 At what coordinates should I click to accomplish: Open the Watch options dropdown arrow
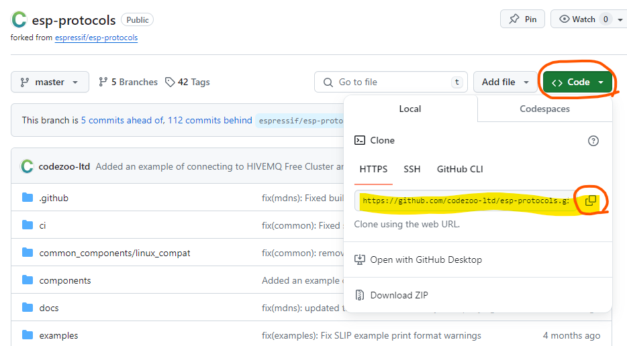(620, 19)
